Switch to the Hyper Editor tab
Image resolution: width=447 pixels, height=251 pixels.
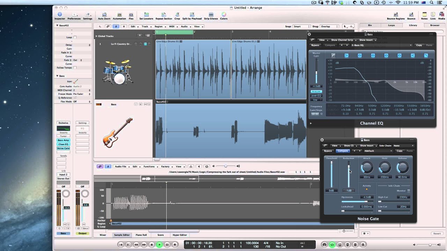[179, 235]
